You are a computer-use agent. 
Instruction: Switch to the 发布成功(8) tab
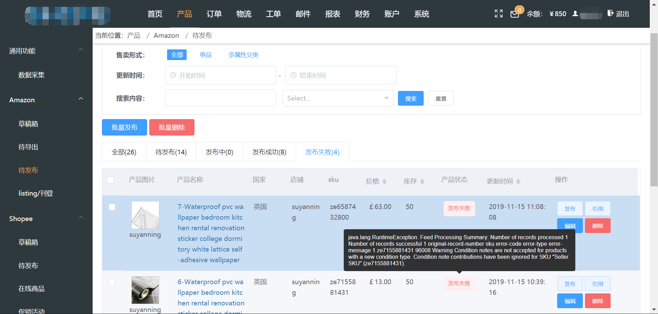(x=269, y=152)
